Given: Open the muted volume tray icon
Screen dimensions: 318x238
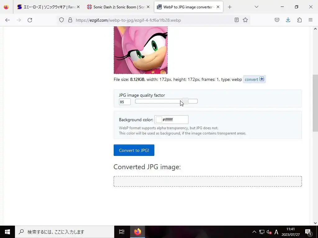Looking at the screenshot, I should coord(269,232).
